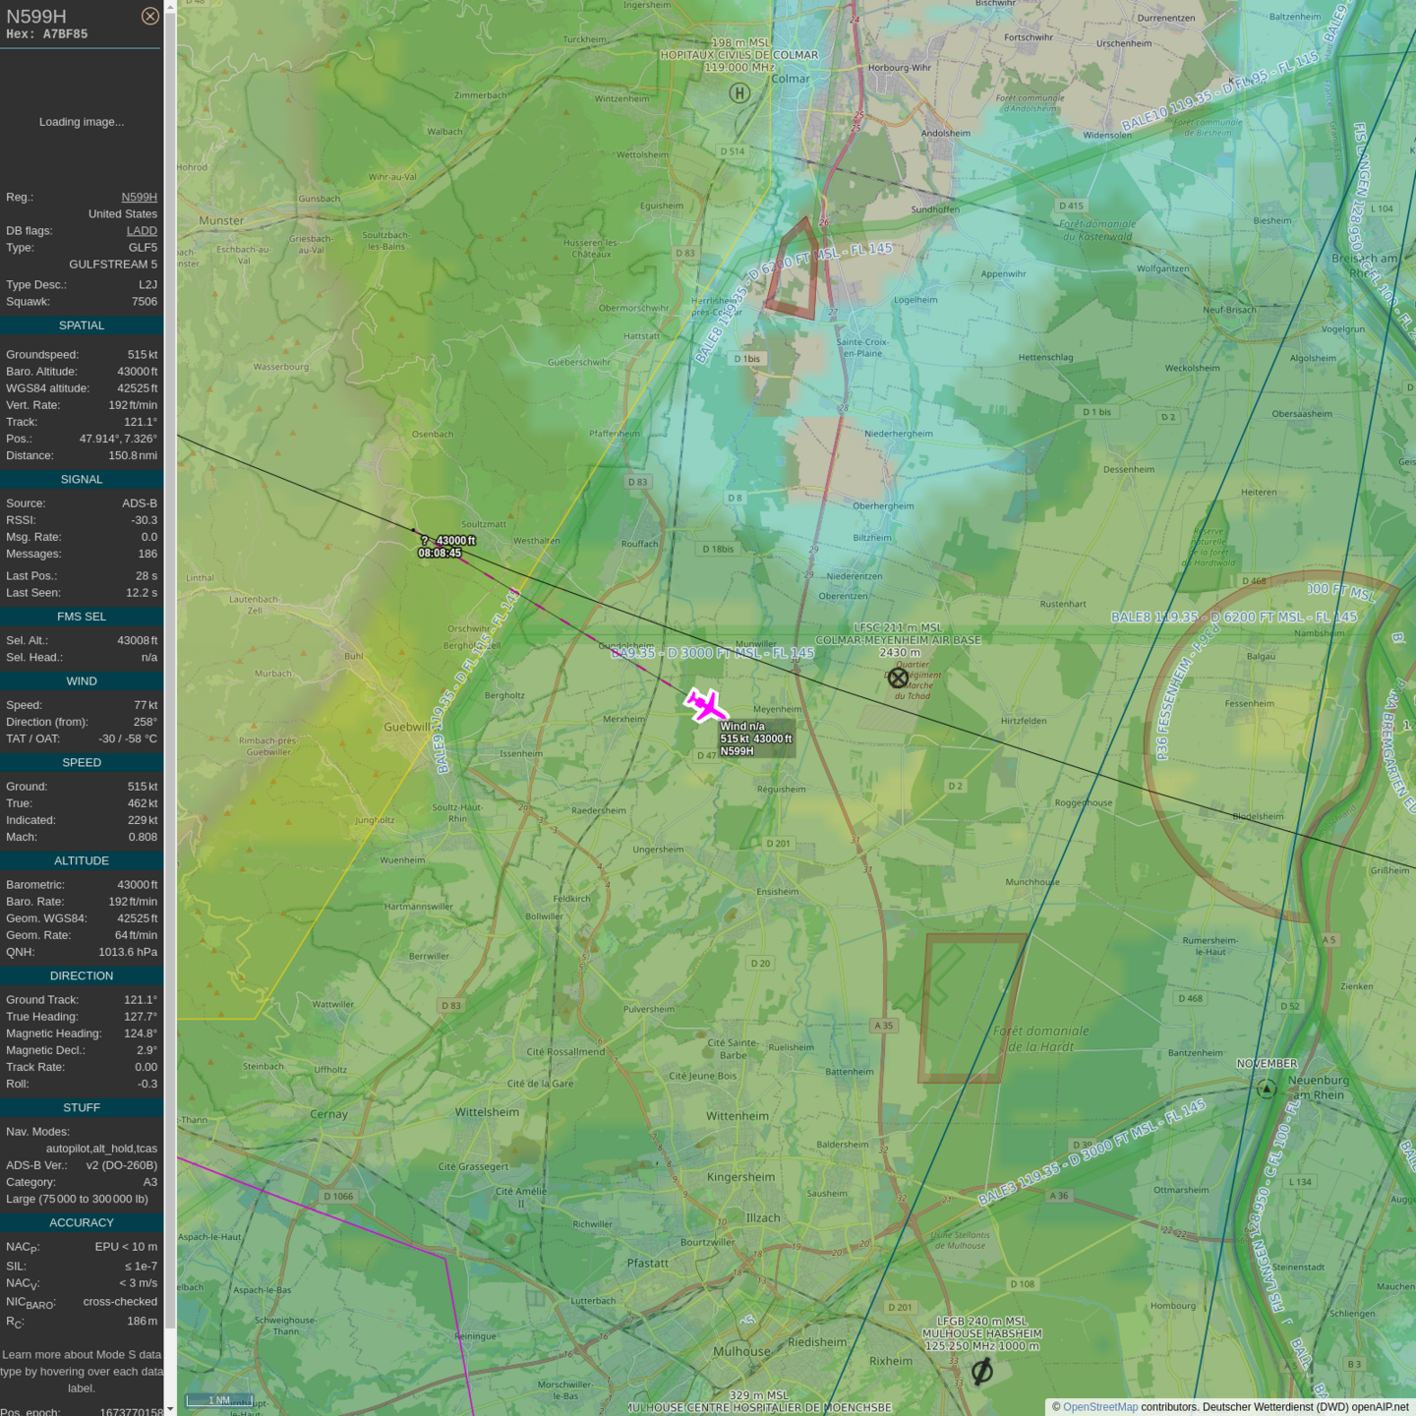Click the SPATIAL section header

(82, 325)
